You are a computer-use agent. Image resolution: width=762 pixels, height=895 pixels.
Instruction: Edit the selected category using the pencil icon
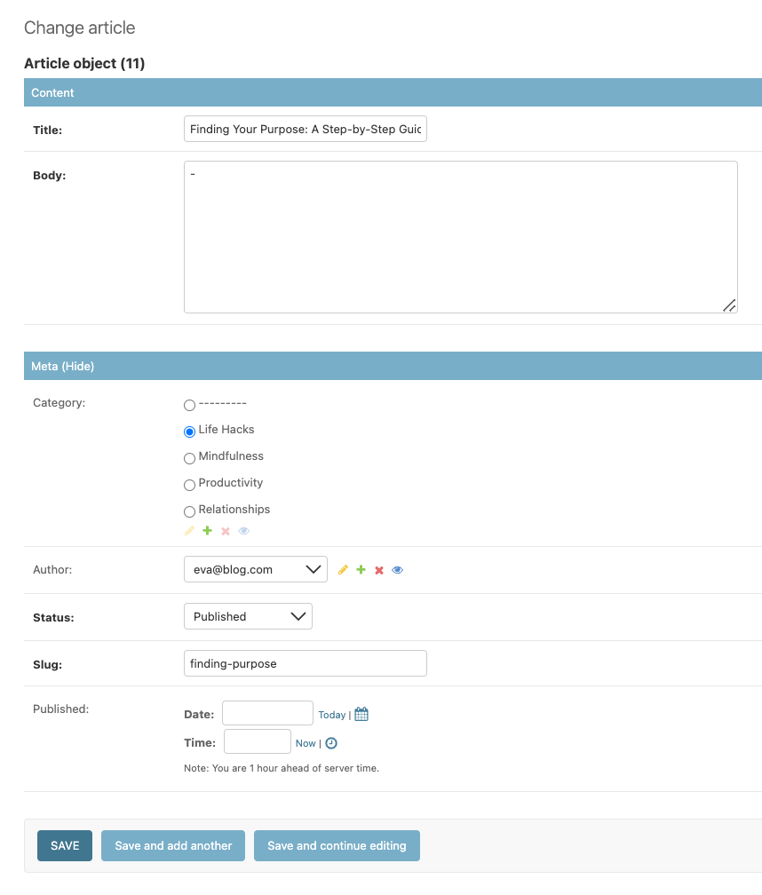(x=188, y=530)
